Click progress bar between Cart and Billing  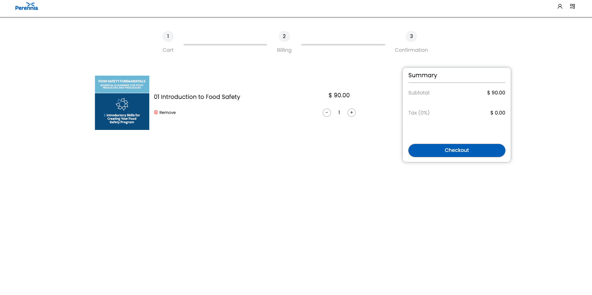225,45
